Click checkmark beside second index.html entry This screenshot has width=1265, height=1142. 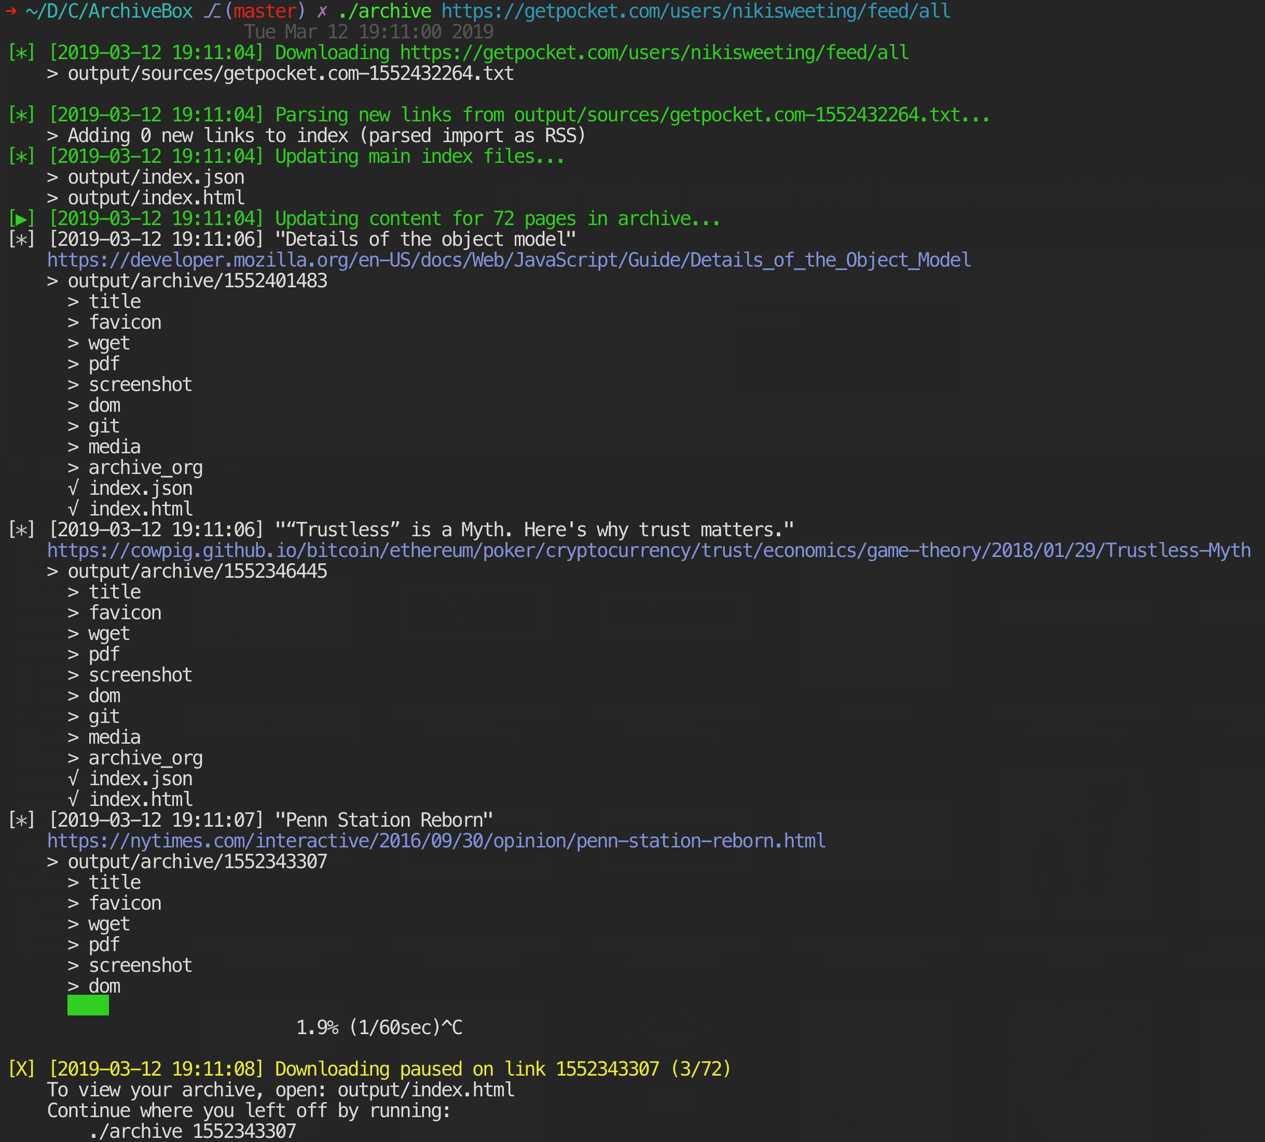[x=73, y=800]
